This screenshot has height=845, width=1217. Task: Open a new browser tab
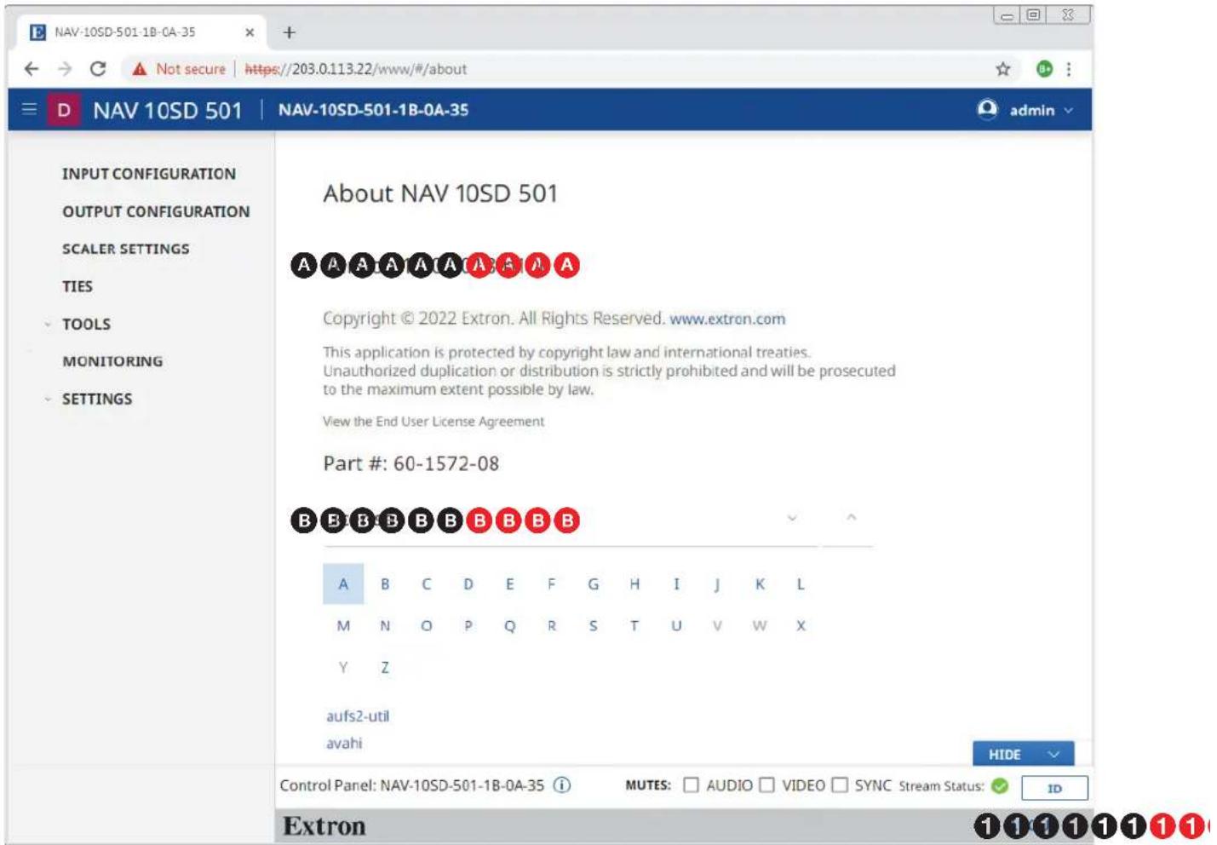click(290, 32)
